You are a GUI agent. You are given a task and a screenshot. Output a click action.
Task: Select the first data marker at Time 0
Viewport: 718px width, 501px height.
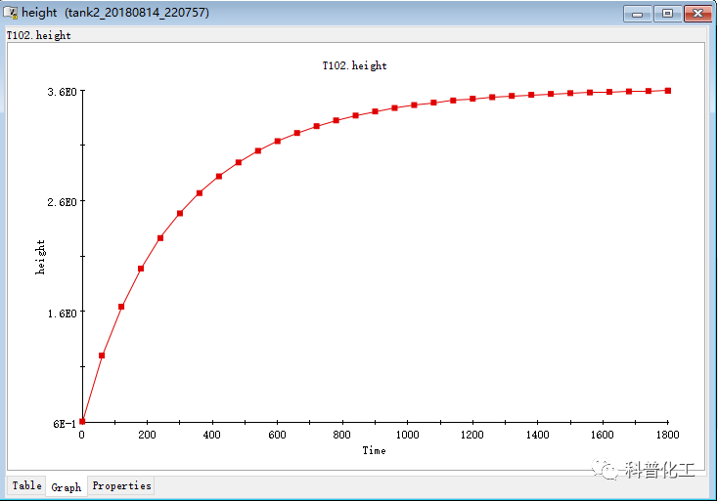[82, 421]
